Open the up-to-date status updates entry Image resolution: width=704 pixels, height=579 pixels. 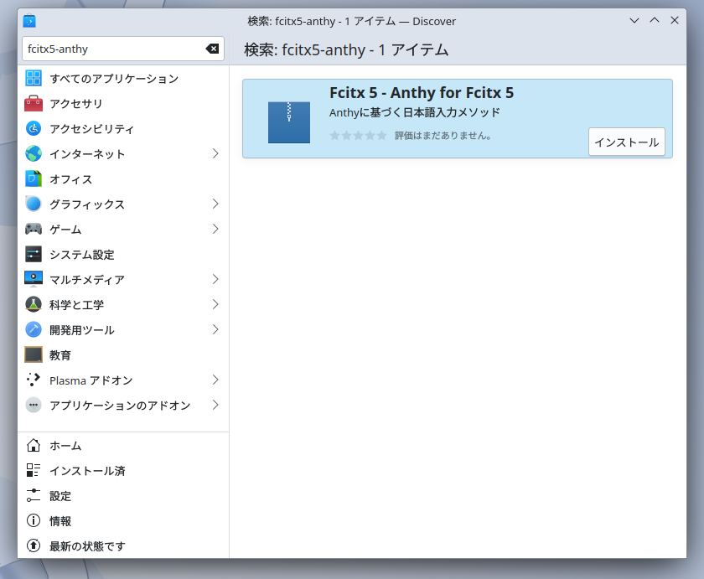pyautogui.click(x=86, y=546)
